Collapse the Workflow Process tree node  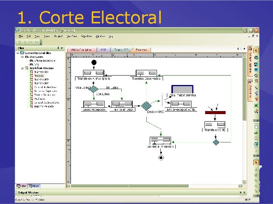click(22, 68)
